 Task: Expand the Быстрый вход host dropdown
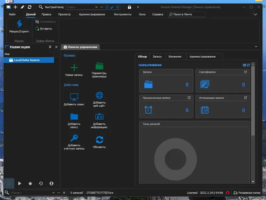97,7
